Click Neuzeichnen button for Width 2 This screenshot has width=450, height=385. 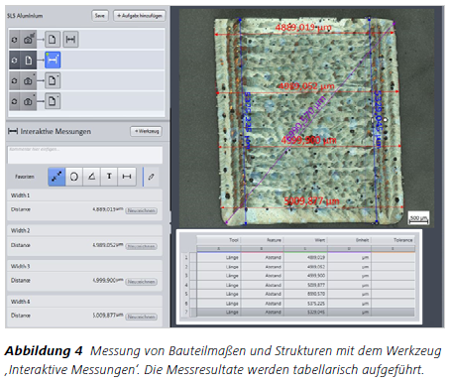pos(142,246)
